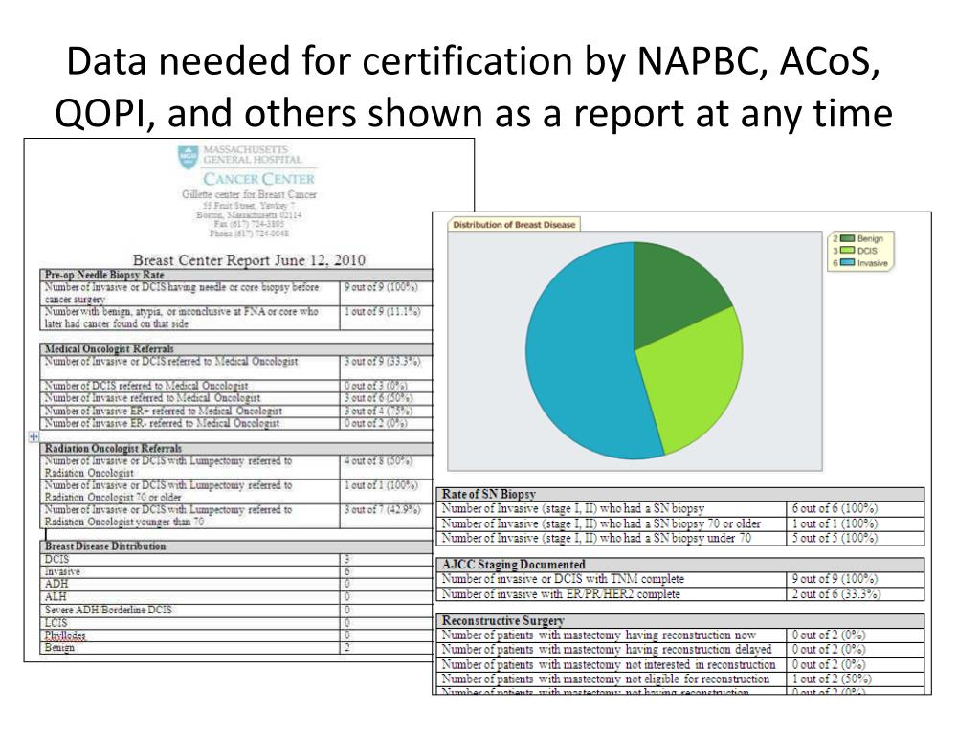Screen dimensions: 980x735
Task: Click the DCIS legend color swatch
Action: click(848, 251)
